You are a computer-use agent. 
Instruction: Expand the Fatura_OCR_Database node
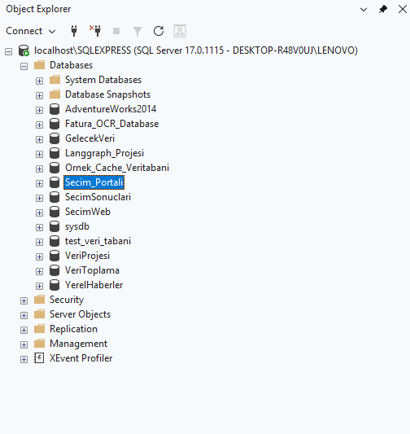[x=39, y=125]
